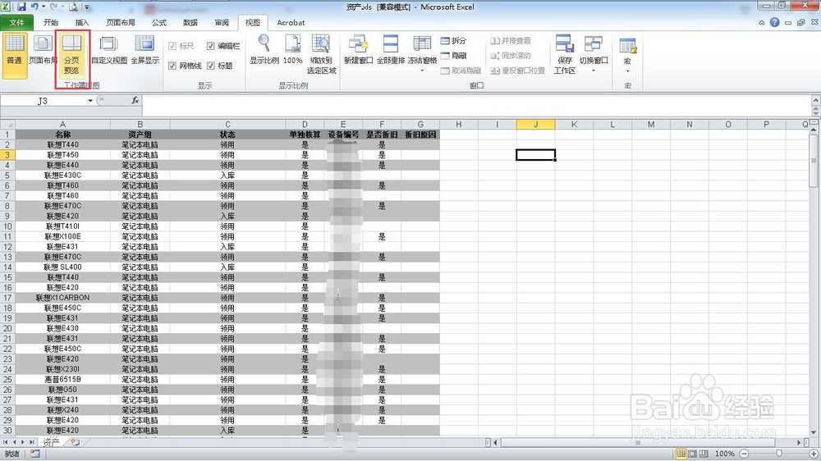The height and width of the screenshot is (461, 821).
Task: Click the insert function fx icon
Action: click(135, 100)
